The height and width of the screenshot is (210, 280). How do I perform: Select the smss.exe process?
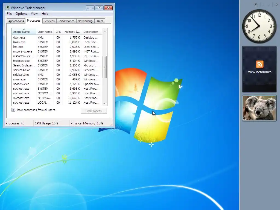[57, 79]
